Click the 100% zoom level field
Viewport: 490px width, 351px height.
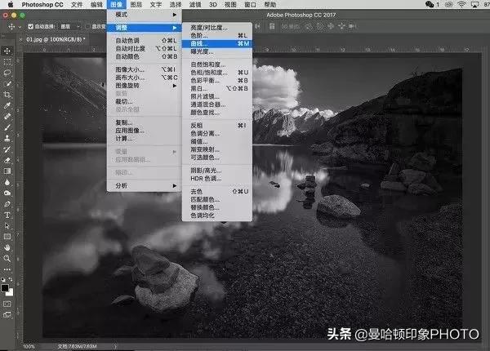tap(29, 346)
